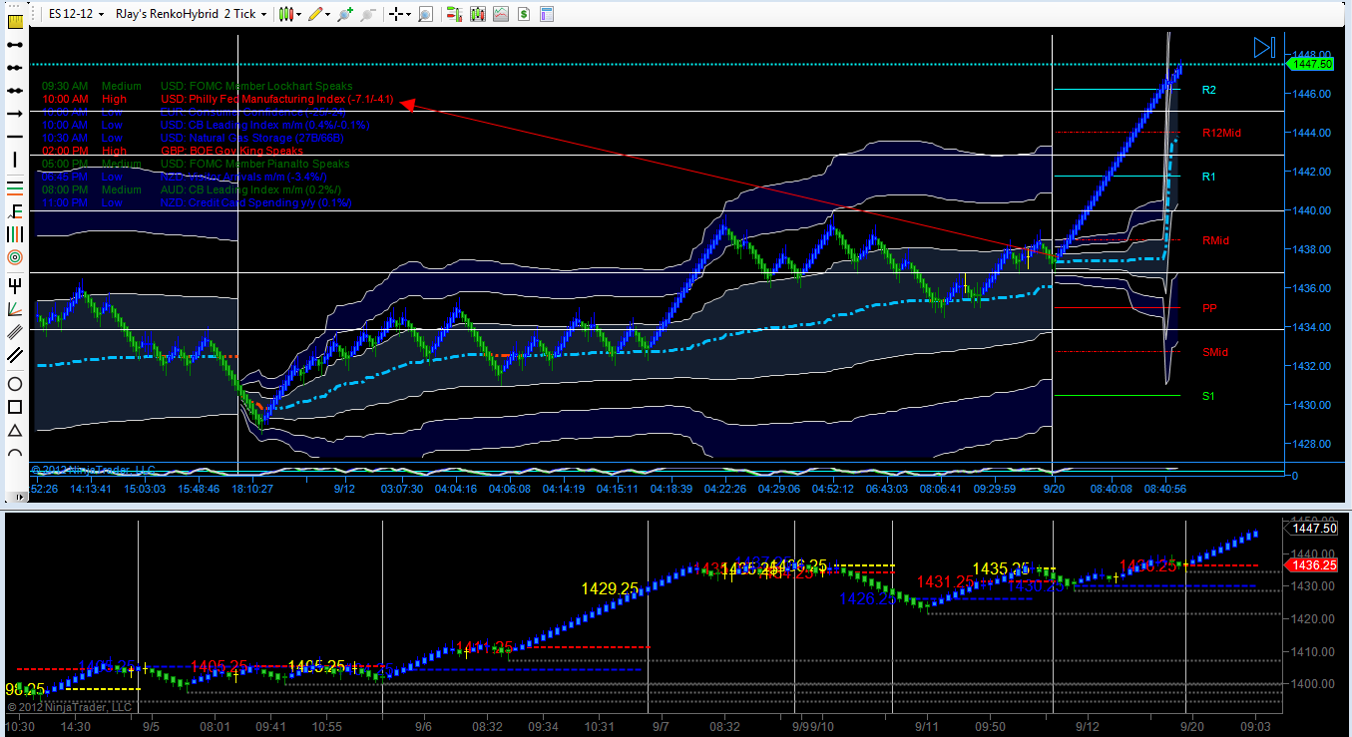Click the R1 pivot level label
Viewport: 1352px width, 737px height.
coord(1209,177)
